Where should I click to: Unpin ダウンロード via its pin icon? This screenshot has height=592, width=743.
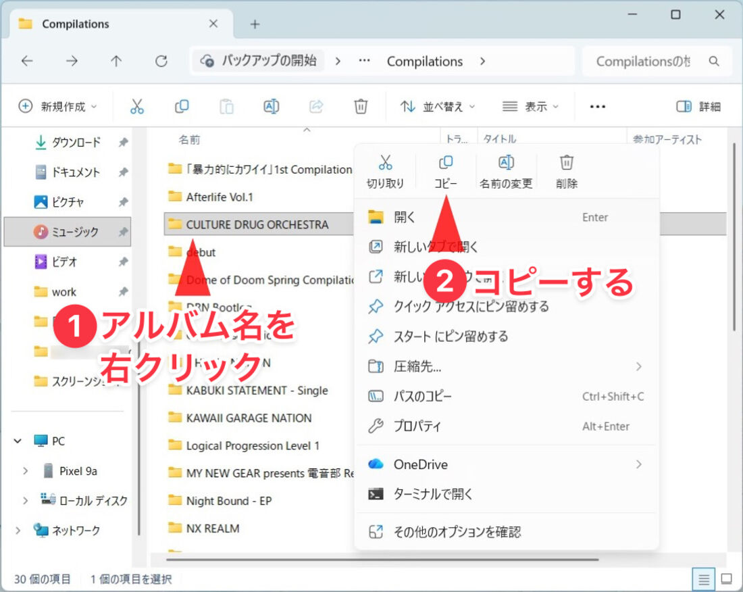(123, 142)
